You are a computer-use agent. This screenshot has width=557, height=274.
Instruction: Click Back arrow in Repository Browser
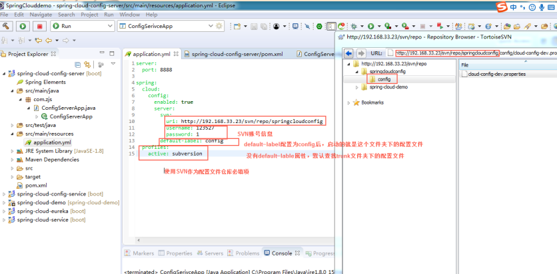click(349, 53)
